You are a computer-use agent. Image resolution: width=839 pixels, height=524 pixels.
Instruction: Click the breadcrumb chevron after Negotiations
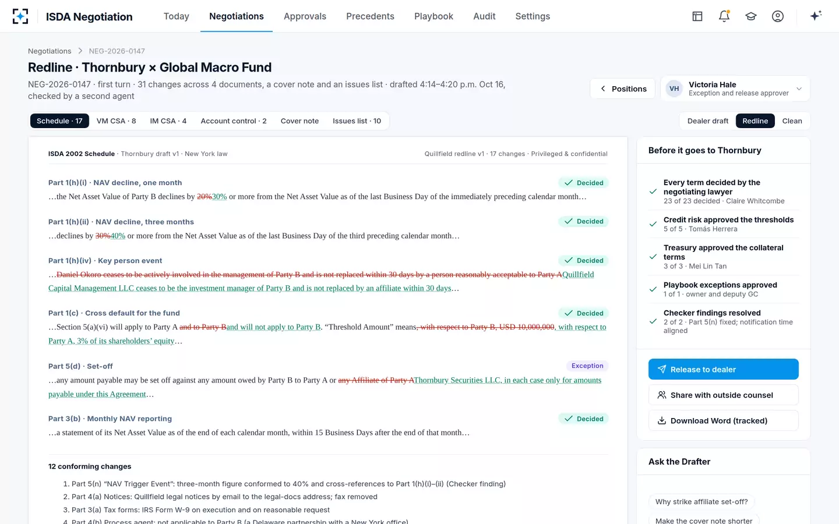point(80,51)
